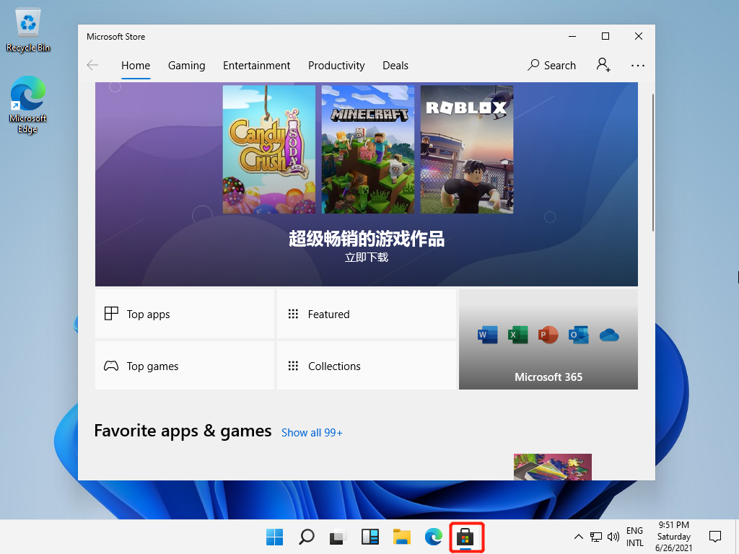Click the OneDrive cloud icon in Microsoft 365 tile
The image size is (739, 554).
pos(609,335)
